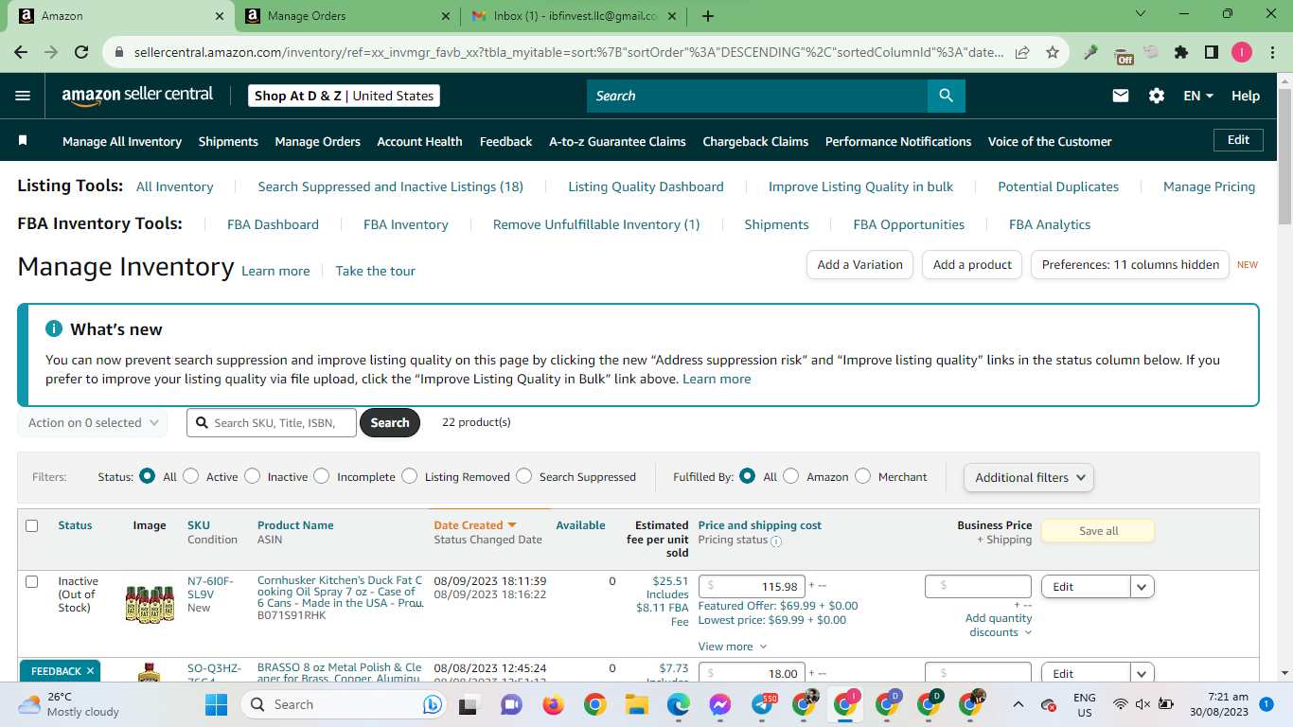Click the pricing status info icon

tap(776, 541)
